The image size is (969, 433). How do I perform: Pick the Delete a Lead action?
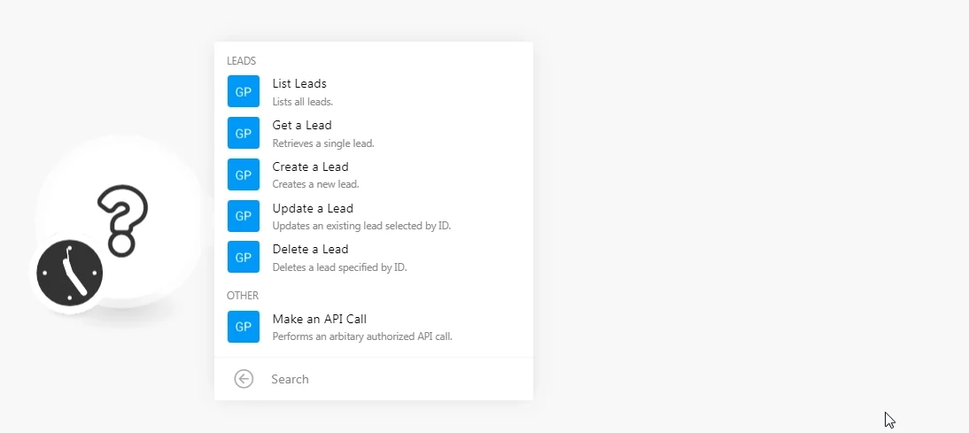(373, 257)
